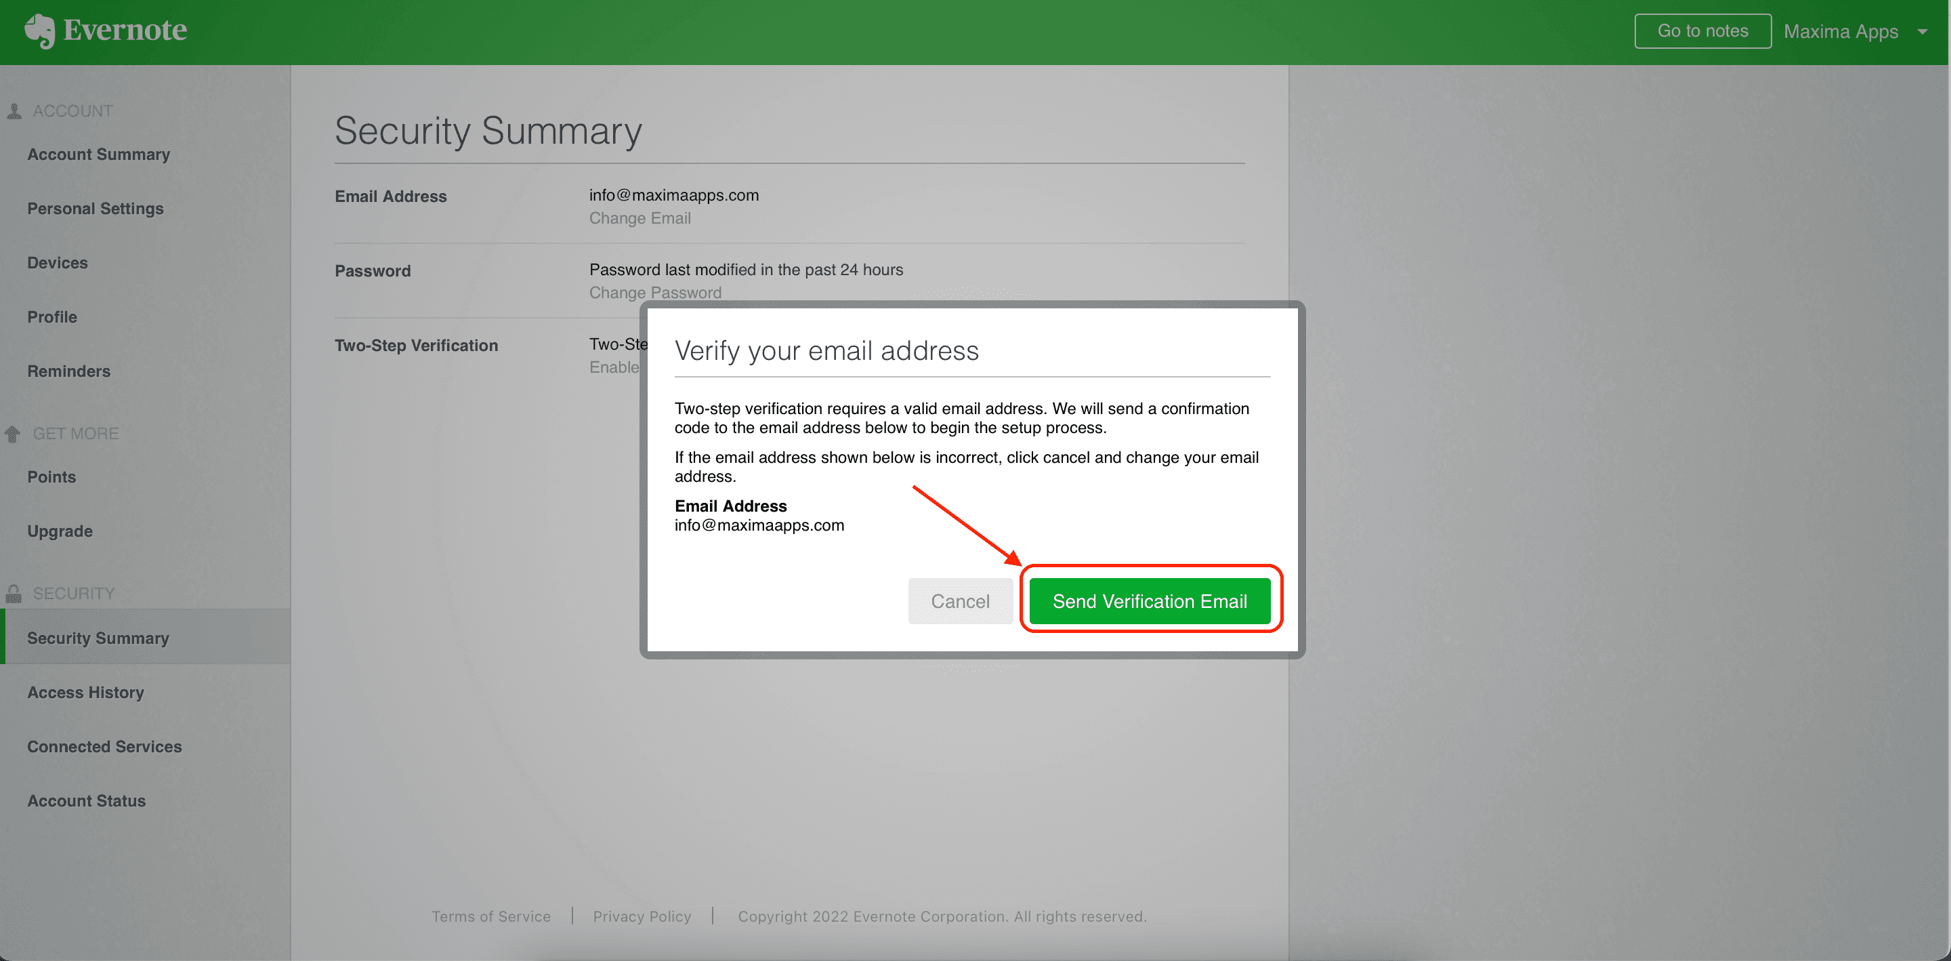Click the Email Address row label on page

coord(390,197)
